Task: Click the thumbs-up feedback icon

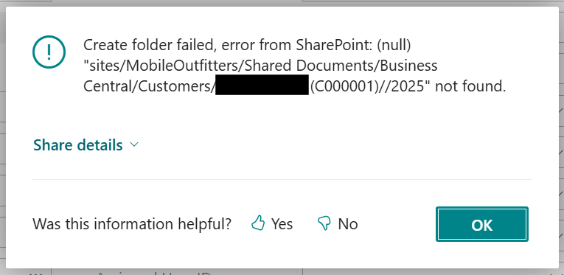Action: point(258,223)
